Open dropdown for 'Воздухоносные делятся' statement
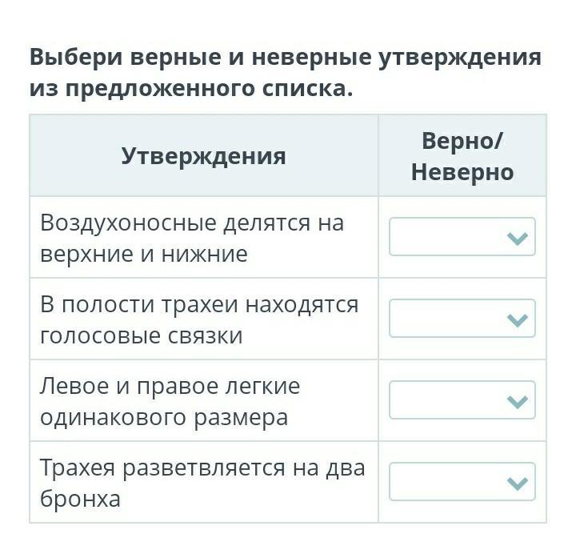The height and width of the screenshot is (558, 576). (x=462, y=237)
